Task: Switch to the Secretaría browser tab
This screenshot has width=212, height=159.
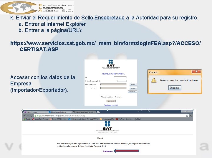Action: coord(84,112)
